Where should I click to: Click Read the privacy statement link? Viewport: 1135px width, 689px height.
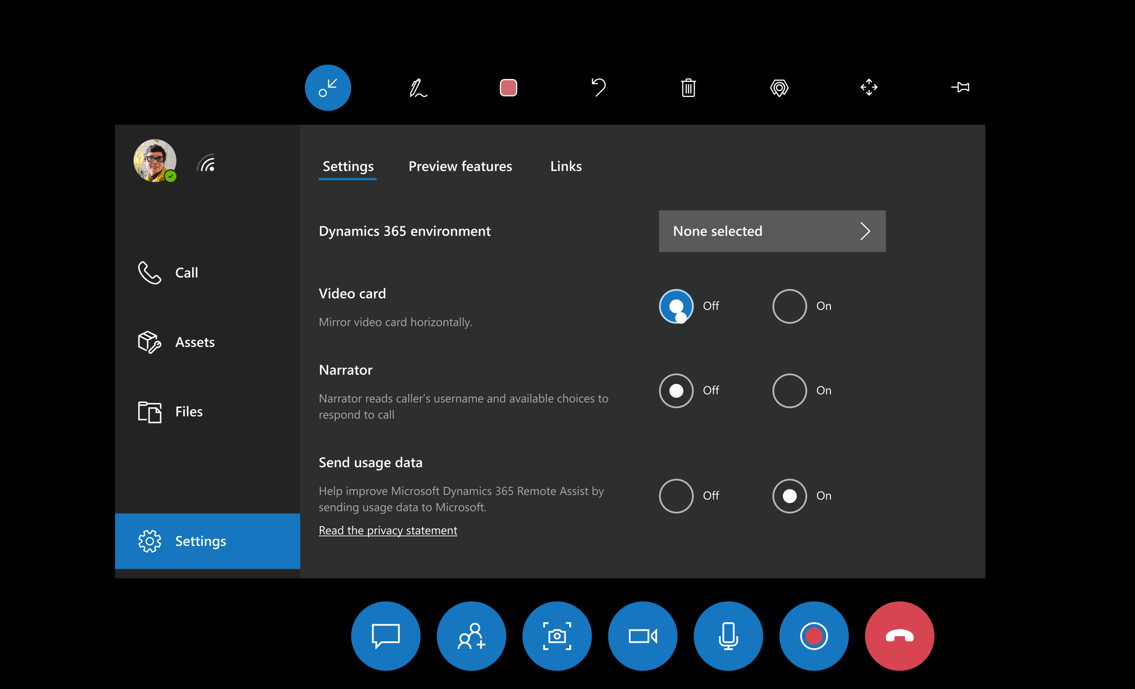pos(388,530)
